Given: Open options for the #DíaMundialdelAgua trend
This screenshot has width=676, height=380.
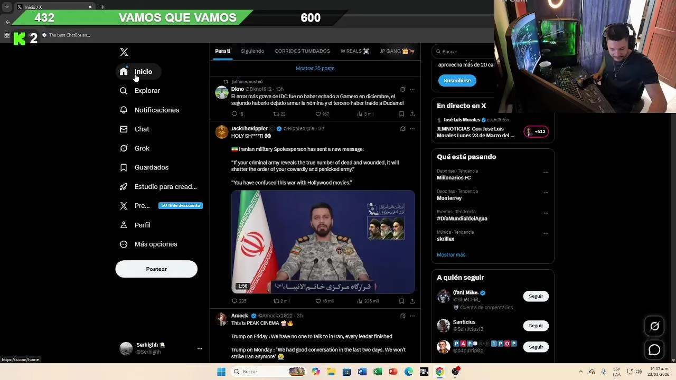Looking at the screenshot, I should [546, 213].
